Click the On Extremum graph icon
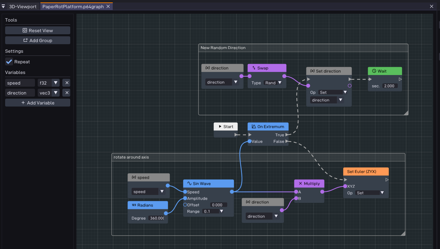The image size is (440, 249). (254, 126)
